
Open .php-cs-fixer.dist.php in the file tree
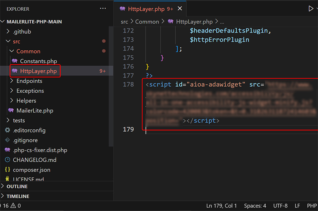(x=40, y=150)
